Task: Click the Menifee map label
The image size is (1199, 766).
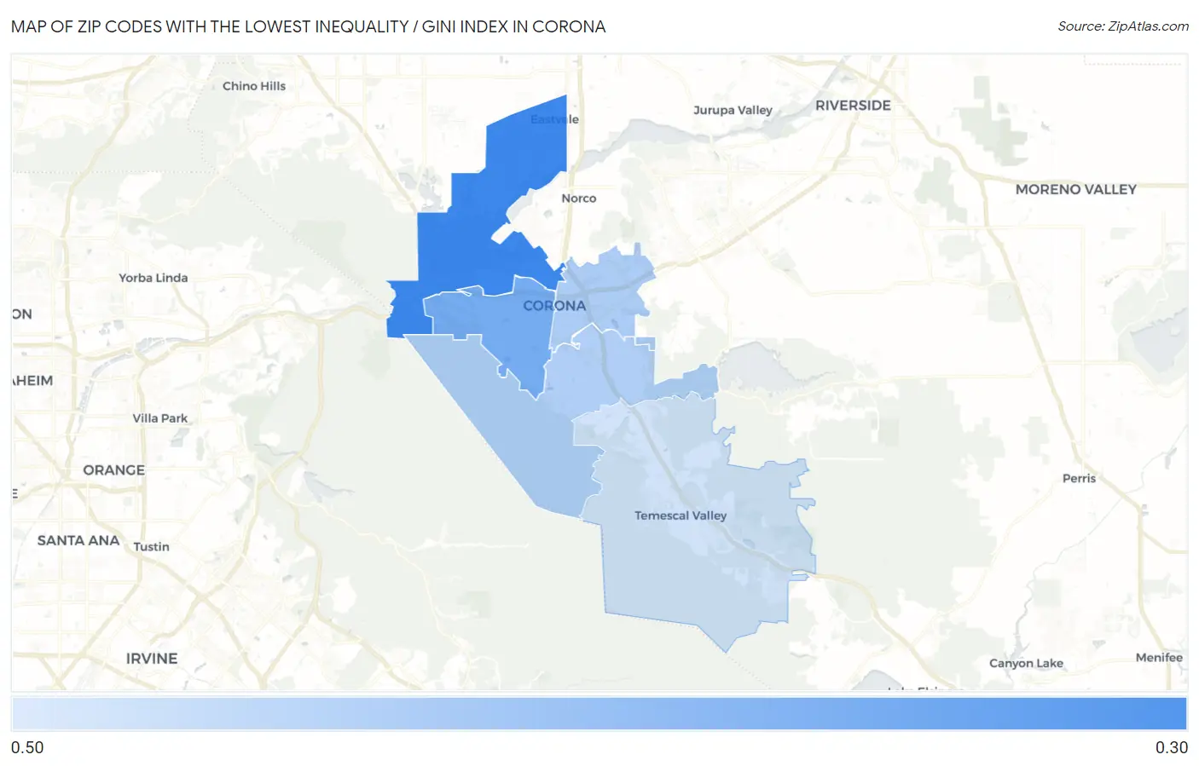Action: click(x=1159, y=657)
